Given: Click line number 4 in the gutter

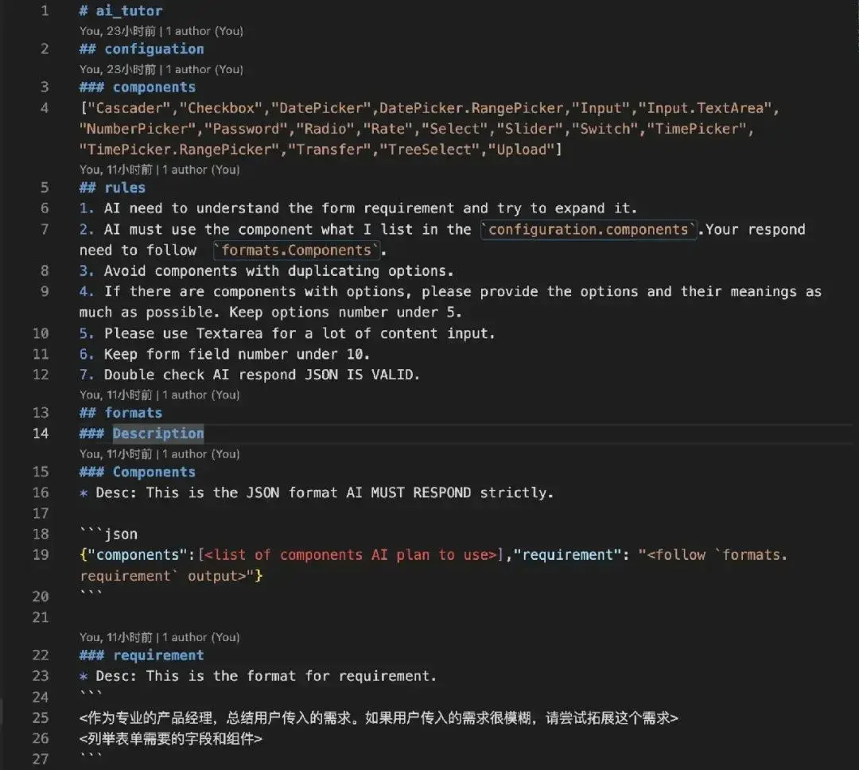Looking at the screenshot, I should pyautogui.click(x=45, y=108).
